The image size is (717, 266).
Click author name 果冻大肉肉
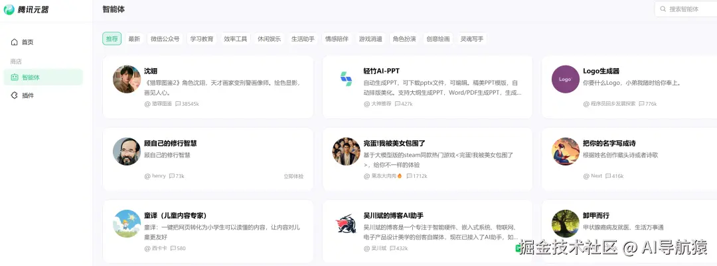tap(384, 176)
